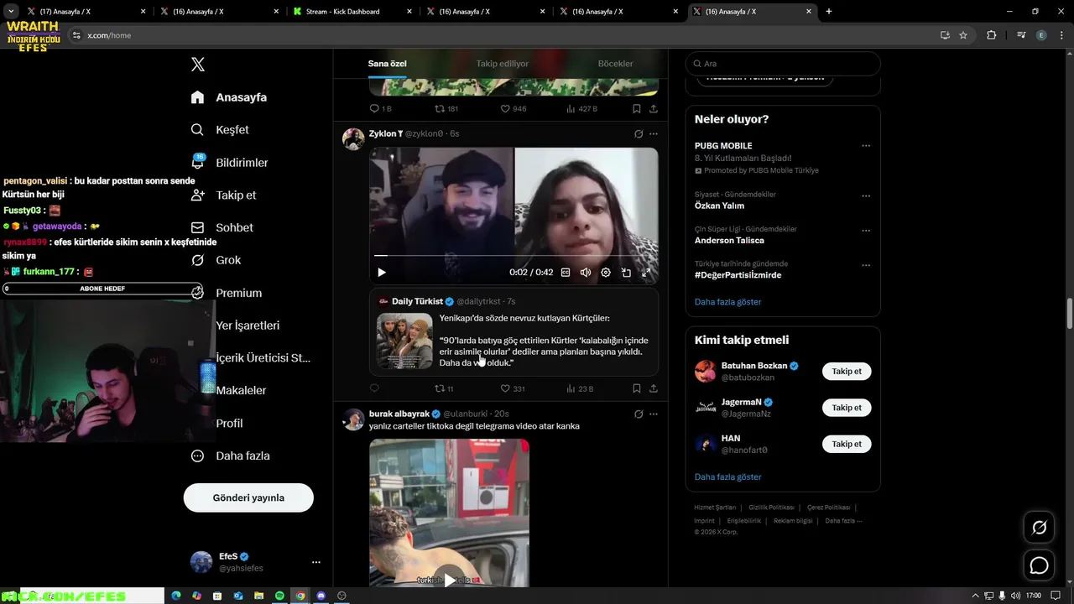Bookmark the top post with 946 likes
The width and height of the screenshot is (1074, 604).
point(637,109)
